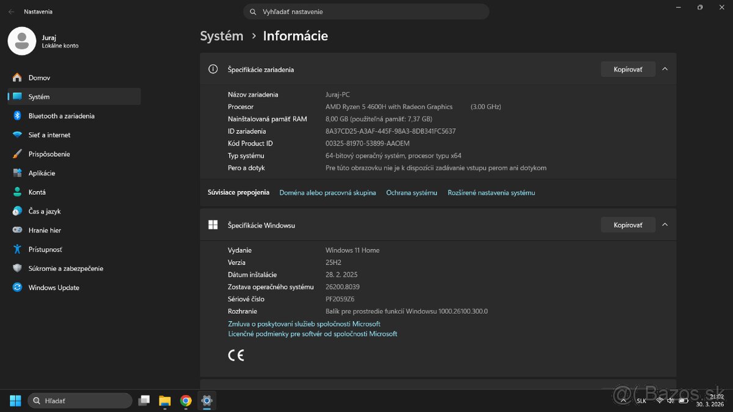The width and height of the screenshot is (733, 412).
Task: Select the Sieť a internet globe icon
Action: point(15,134)
